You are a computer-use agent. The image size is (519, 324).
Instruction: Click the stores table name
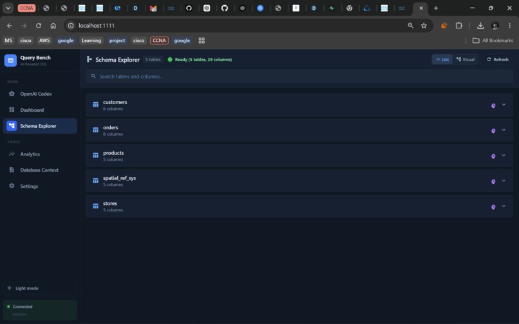click(110, 204)
